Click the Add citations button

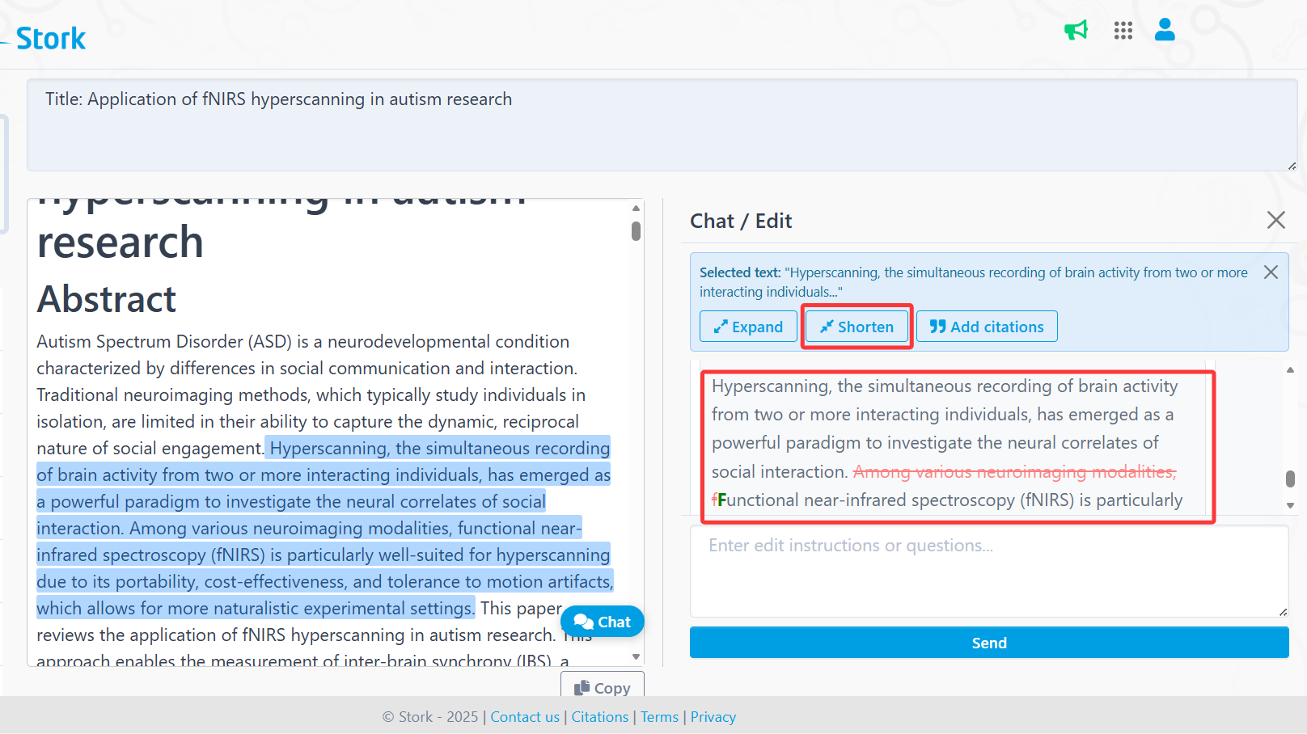click(x=987, y=327)
